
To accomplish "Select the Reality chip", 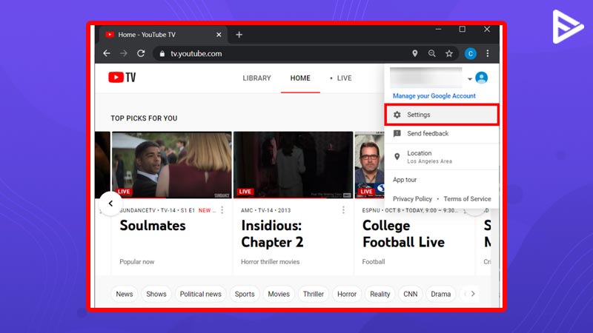I will [x=380, y=294].
